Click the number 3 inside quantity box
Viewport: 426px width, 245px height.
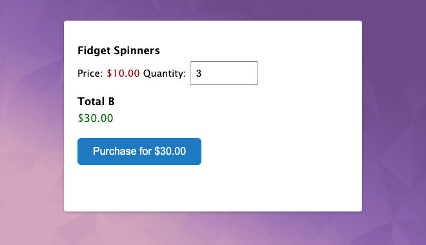tap(199, 73)
